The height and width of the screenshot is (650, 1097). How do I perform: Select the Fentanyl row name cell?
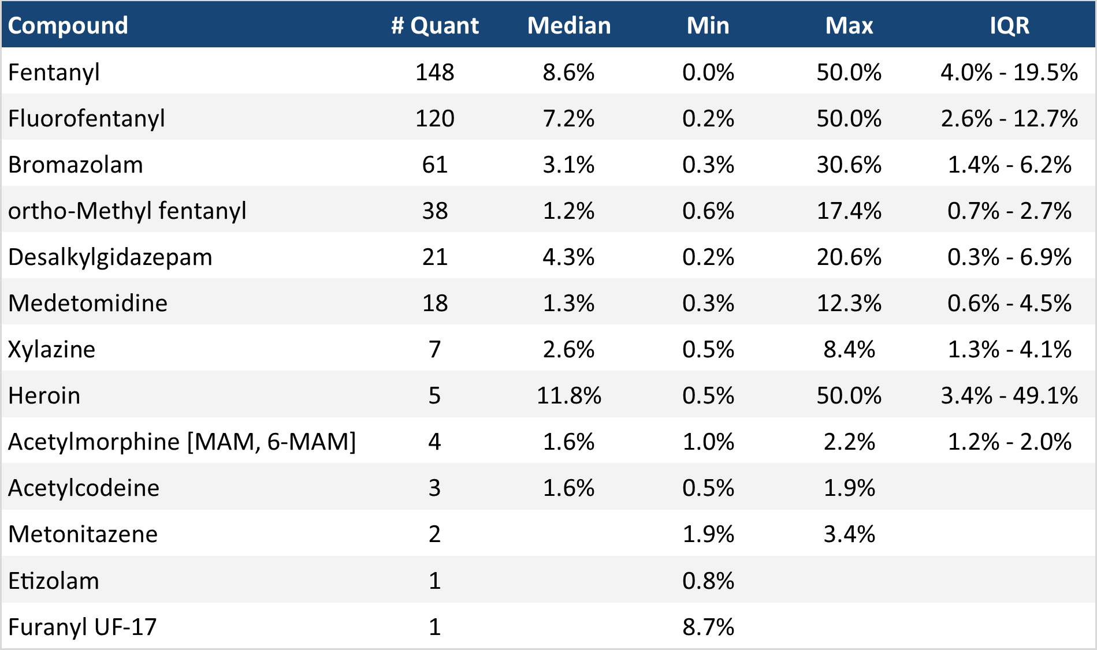click(54, 72)
